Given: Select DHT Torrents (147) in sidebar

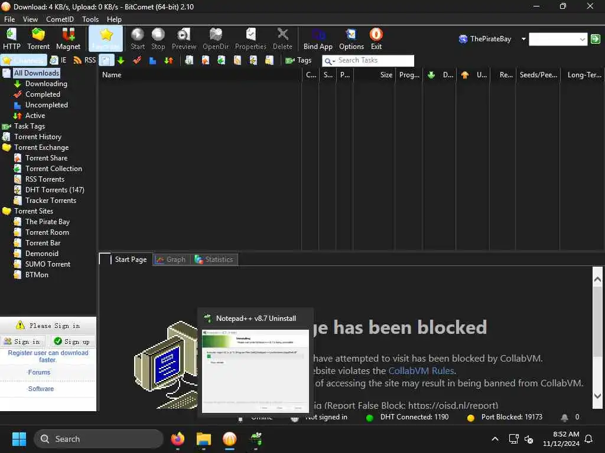Looking at the screenshot, I should (54, 190).
